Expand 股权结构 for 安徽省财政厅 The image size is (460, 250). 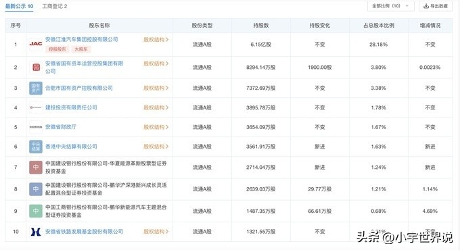156,127
